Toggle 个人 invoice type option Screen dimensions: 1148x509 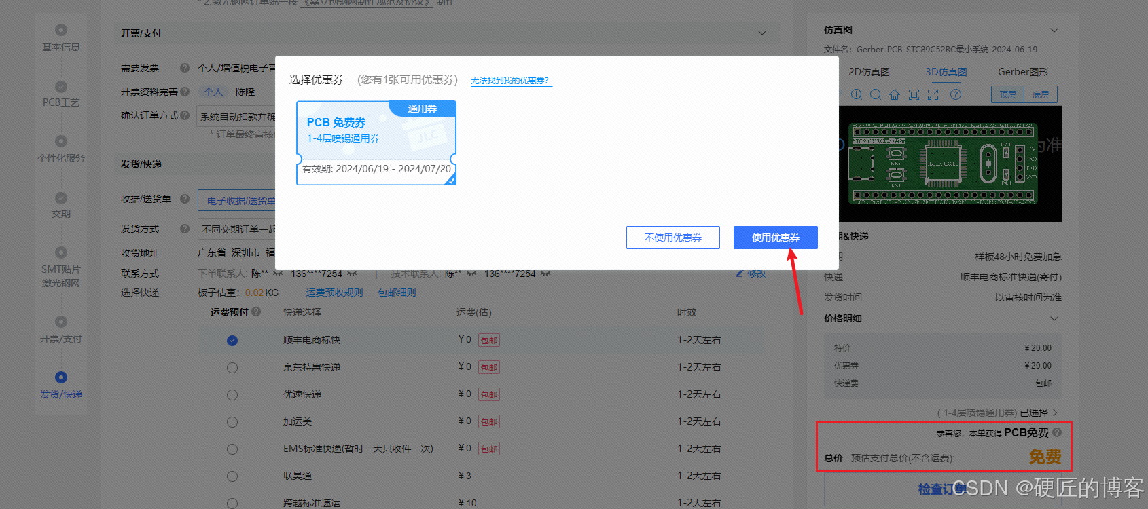(213, 92)
